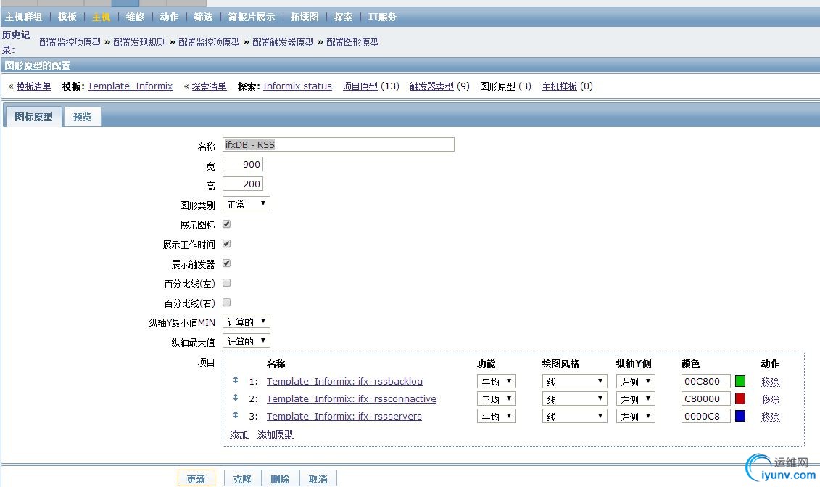Open the 简报片展示 menu item
Viewport: 820px width, 487px height.
tap(252, 17)
